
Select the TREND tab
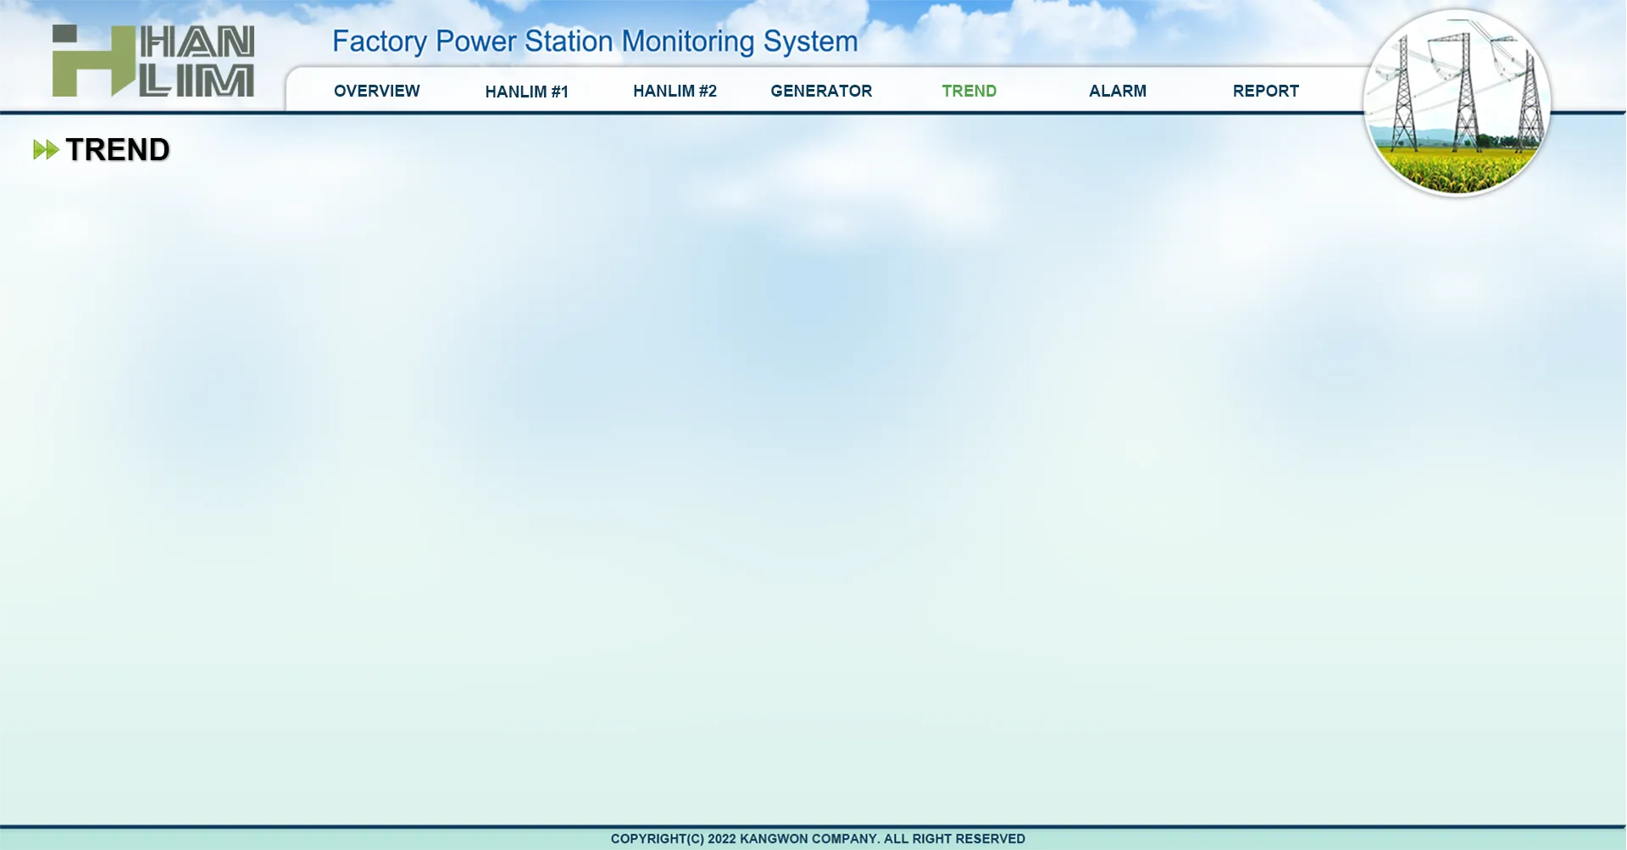[969, 91]
